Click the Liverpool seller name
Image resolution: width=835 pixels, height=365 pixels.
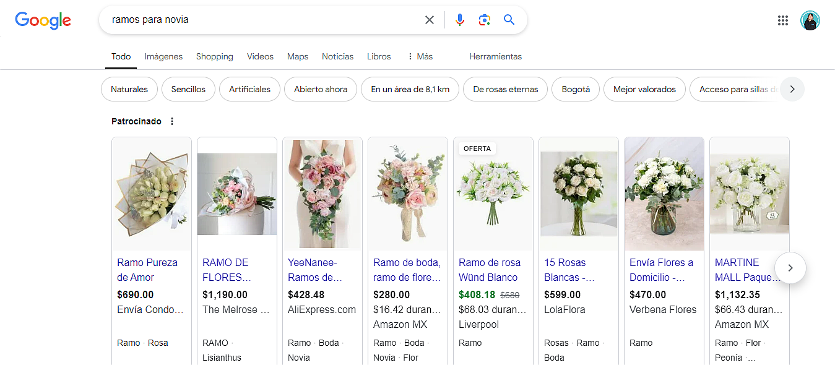[478, 324]
